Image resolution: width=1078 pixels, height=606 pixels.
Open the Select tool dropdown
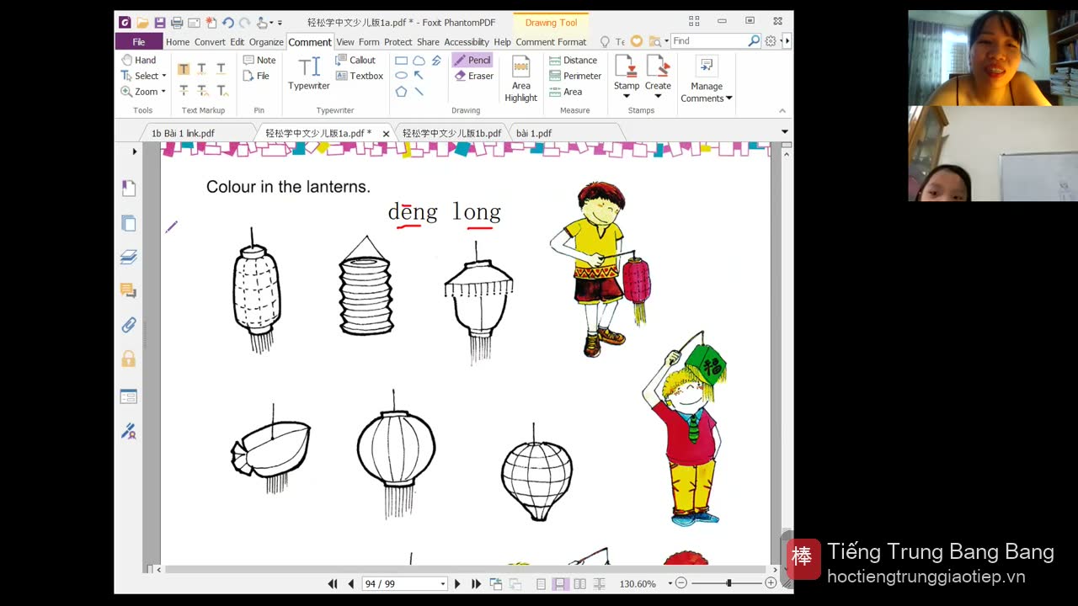point(163,76)
